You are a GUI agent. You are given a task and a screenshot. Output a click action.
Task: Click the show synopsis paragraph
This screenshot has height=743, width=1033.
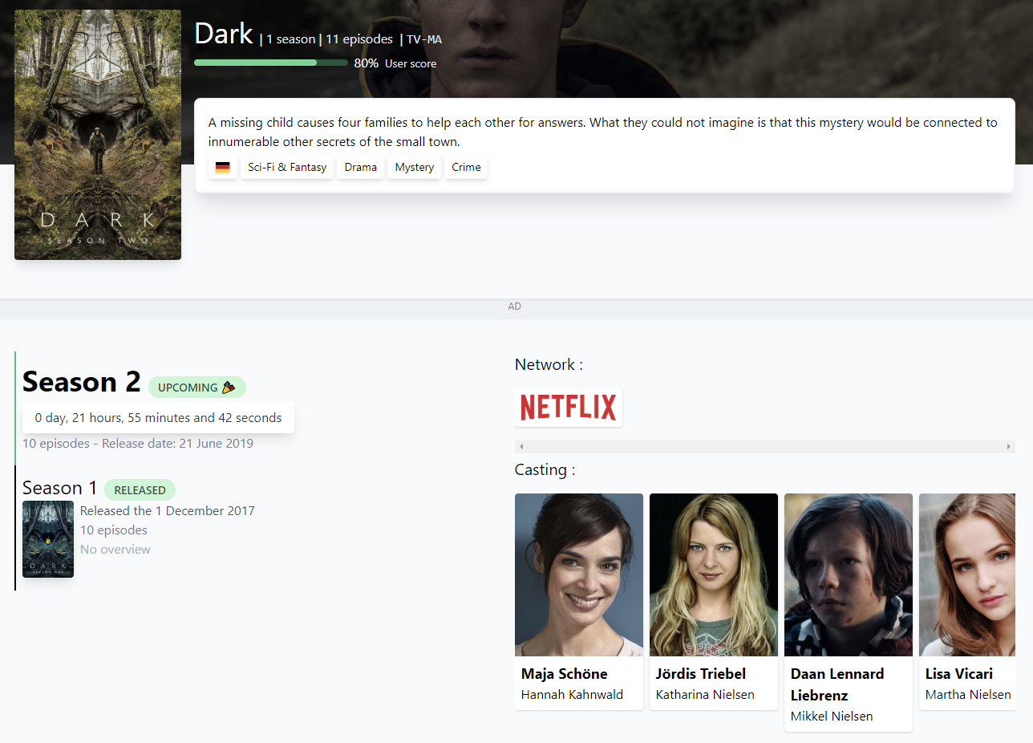(603, 132)
